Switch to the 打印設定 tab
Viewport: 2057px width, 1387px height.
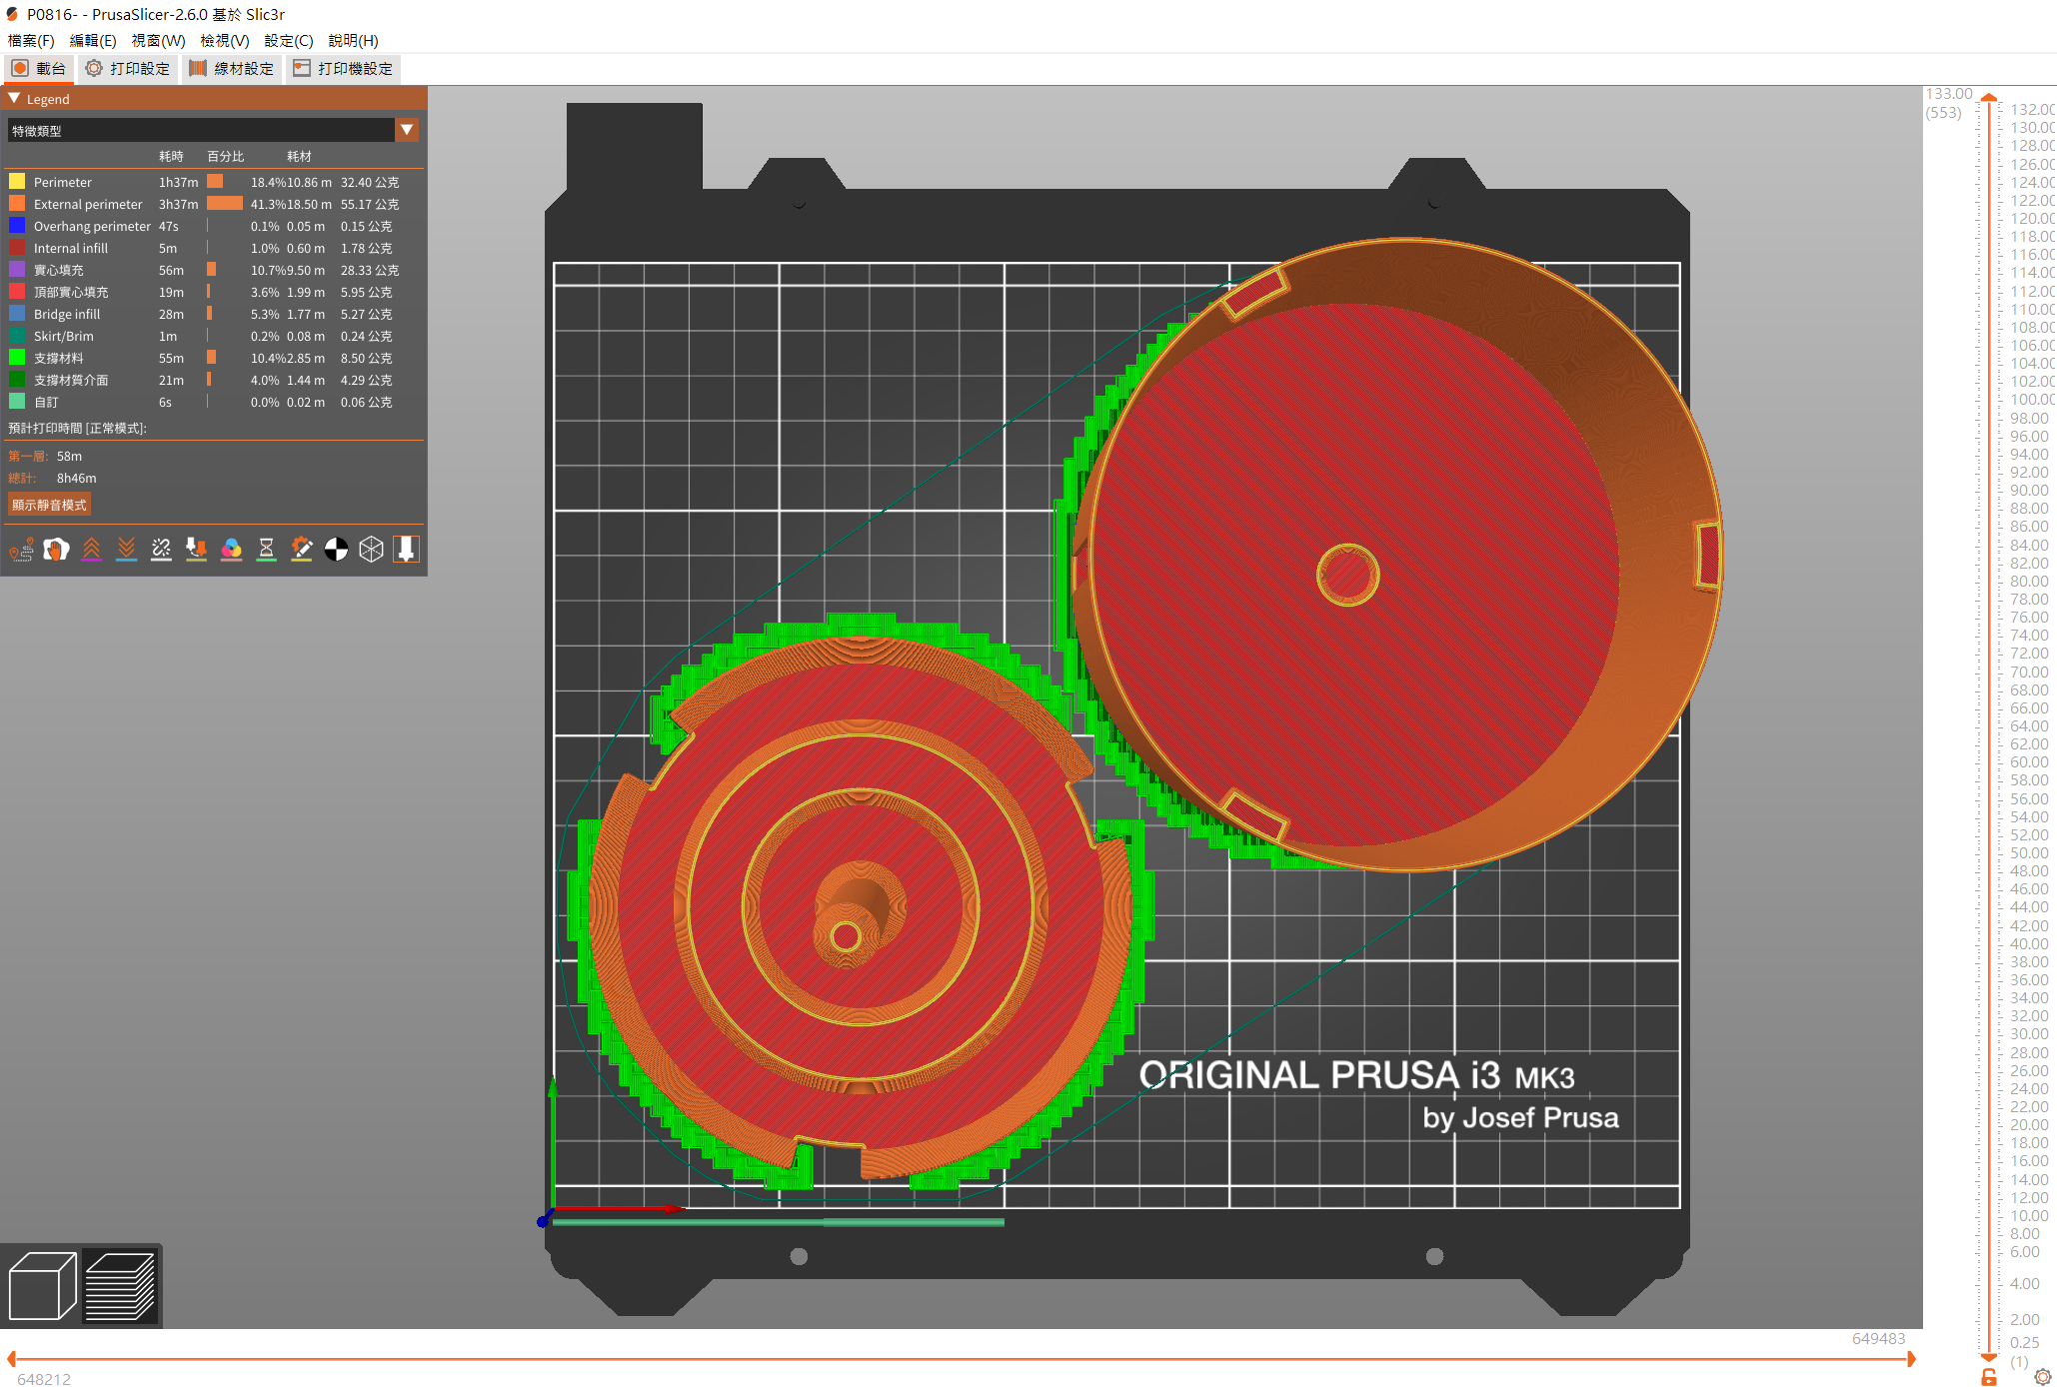coord(128,69)
